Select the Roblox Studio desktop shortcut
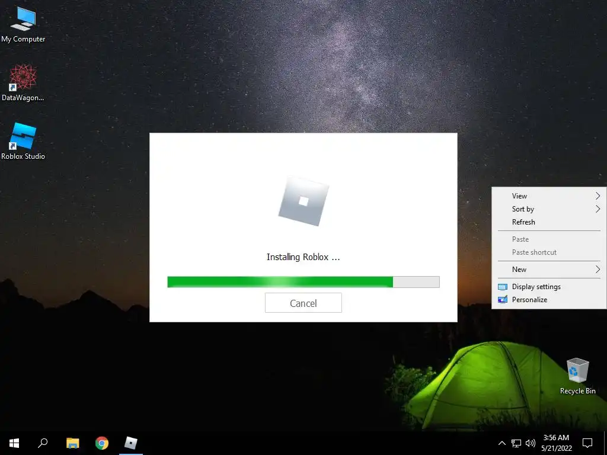Viewport: 607px width, 455px height. click(23, 141)
